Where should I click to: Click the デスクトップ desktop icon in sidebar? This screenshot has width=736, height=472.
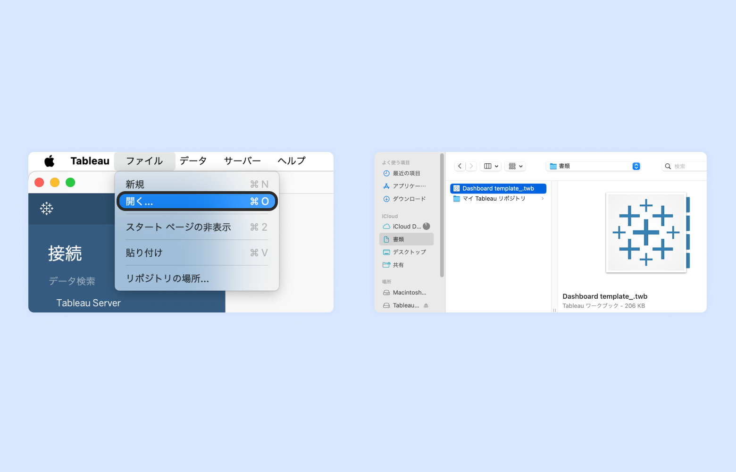[x=386, y=252]
